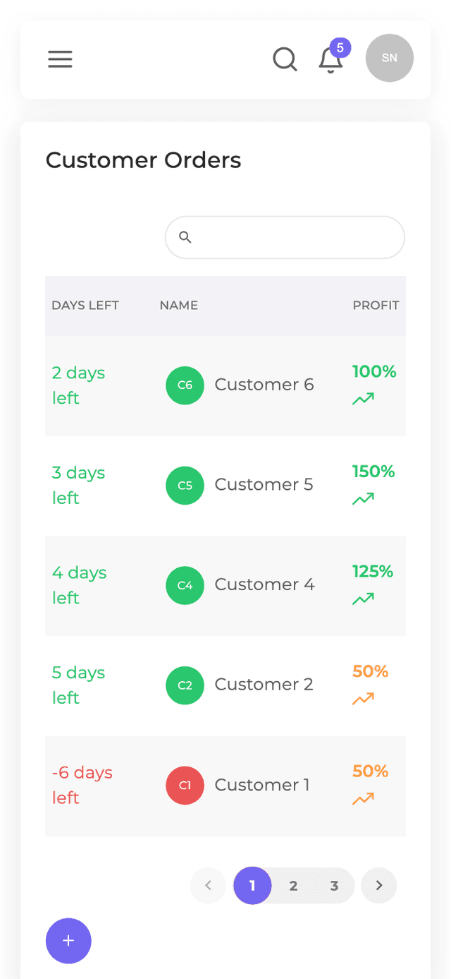Screen dimensions: 451x979
Task: Go to the next page arrow
Action: 379,885
